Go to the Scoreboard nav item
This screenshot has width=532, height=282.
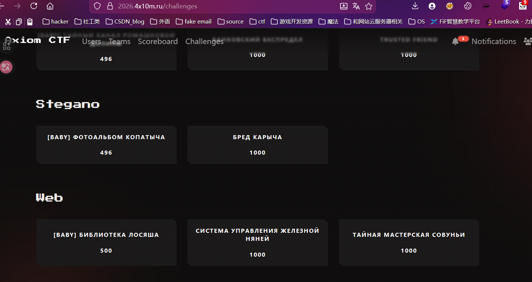coord(158,41)
